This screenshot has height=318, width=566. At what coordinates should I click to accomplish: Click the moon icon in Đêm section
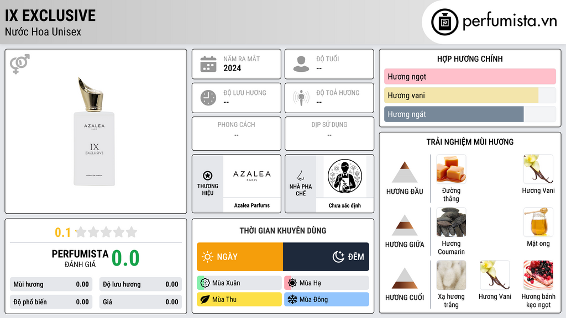pos(338,257)
